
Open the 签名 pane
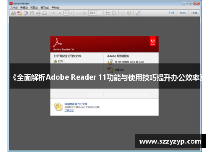pos(183,13)
